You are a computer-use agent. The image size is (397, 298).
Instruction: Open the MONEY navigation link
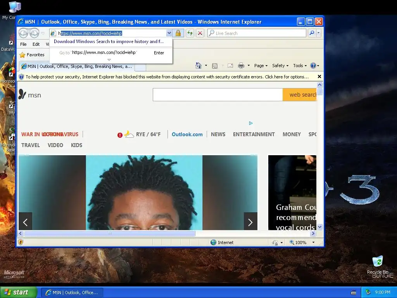point(292,134)
